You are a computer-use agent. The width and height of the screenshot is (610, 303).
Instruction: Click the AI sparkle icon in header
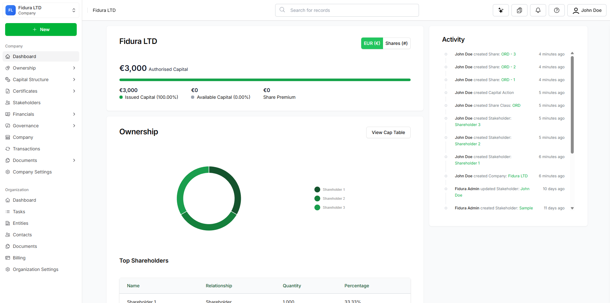click(501, 10)
